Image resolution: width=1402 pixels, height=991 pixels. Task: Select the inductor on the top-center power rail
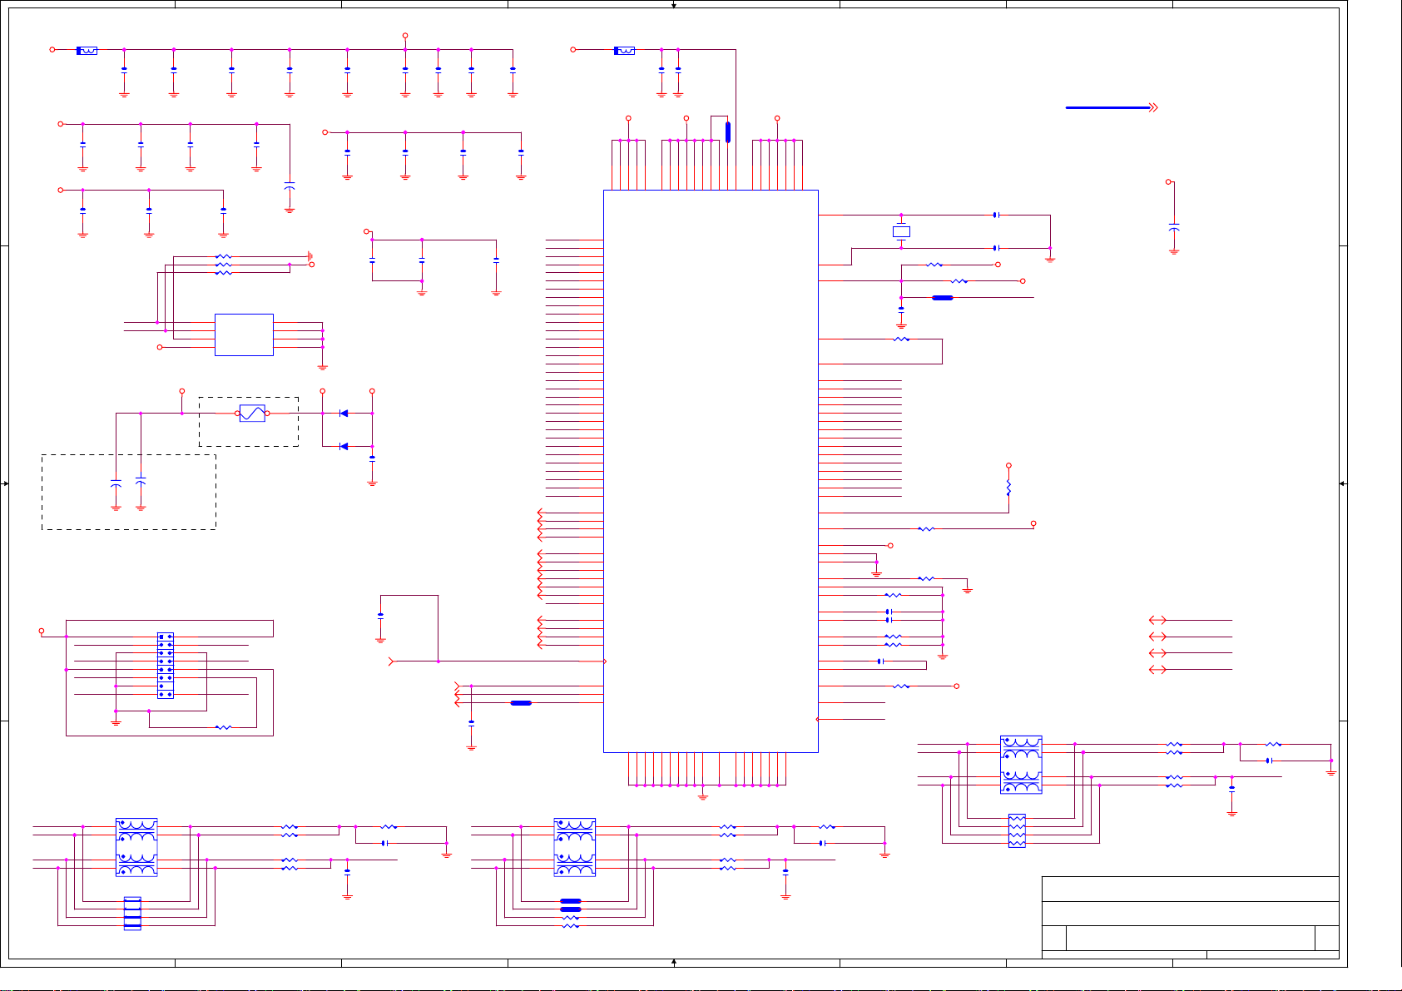coord(624,50)
